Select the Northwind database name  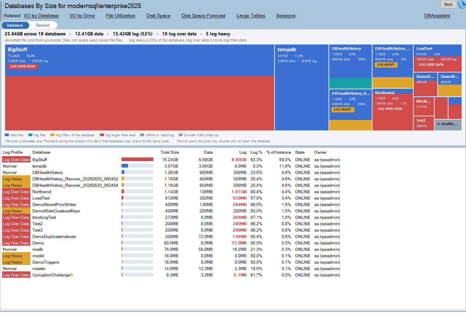point(42,192)
